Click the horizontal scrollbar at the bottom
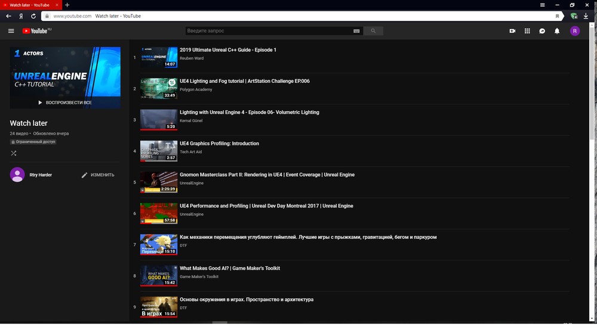 (220, 322)
